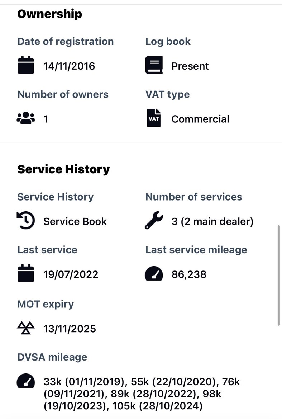Click the service history clock icon
The height and width of the screenshot is (419, 282).
click(26, 221)
